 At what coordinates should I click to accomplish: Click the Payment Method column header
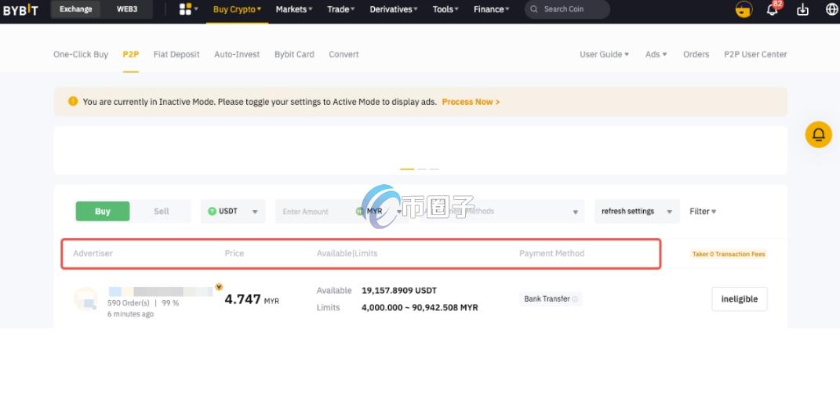coord(552,253)
